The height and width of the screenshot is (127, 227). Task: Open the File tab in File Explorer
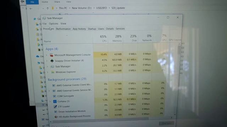click(x=32, y=2)
